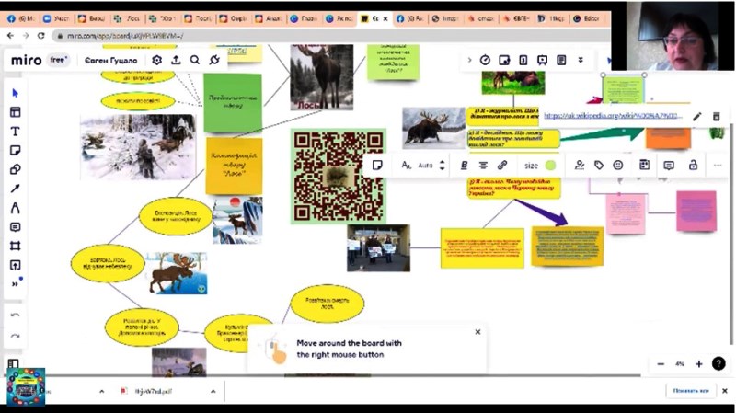Screen dimensions: 736x413
Task: Zoom in with the plus button
Action: click(x=699, y=363)
